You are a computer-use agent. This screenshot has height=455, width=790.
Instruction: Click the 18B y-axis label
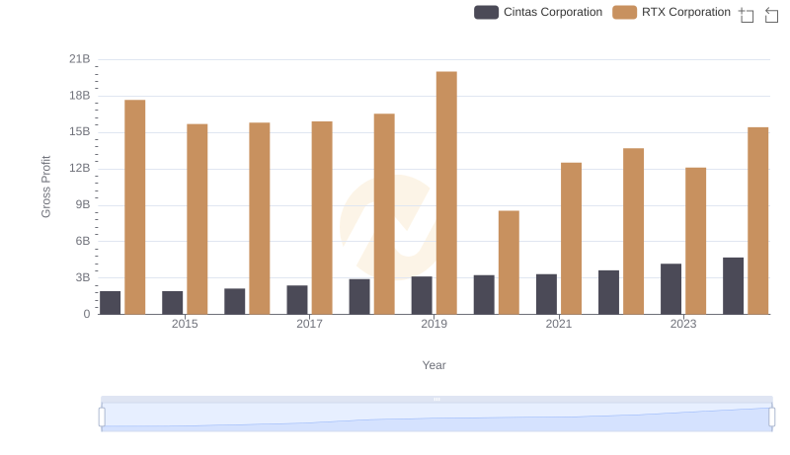click(x=80, y=96)
